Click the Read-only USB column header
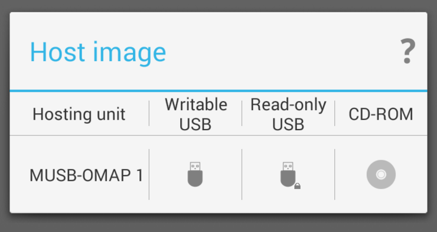The height and width of the screenshot is (232, 437). point(288,114)
